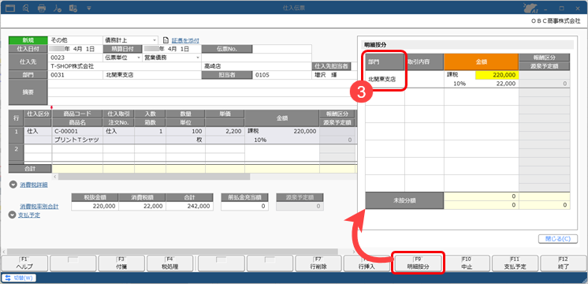Select 北関東支店 in the 明細按分 panel

pos(381,79)
